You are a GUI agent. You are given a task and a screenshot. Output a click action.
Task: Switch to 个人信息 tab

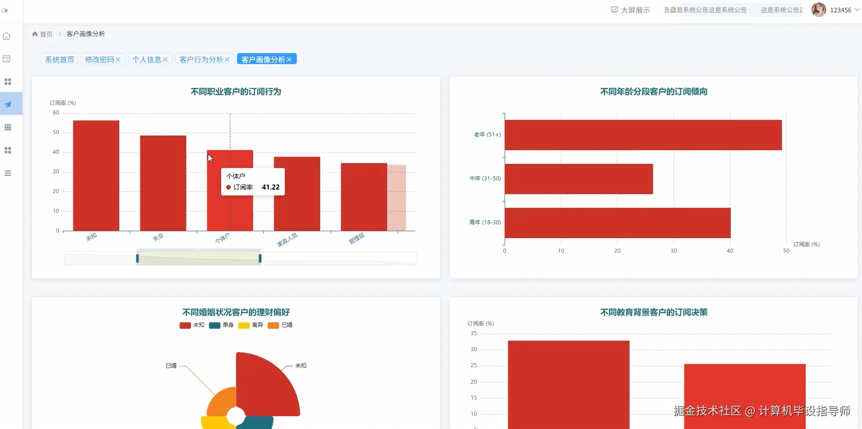click(147, 60)
